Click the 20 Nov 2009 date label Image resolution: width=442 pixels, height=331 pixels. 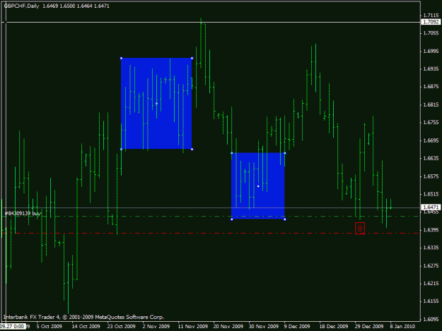(x=228, y=326)
